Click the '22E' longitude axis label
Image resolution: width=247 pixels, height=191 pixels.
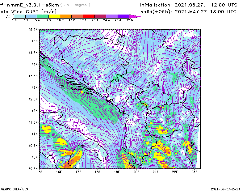[175, 172]
